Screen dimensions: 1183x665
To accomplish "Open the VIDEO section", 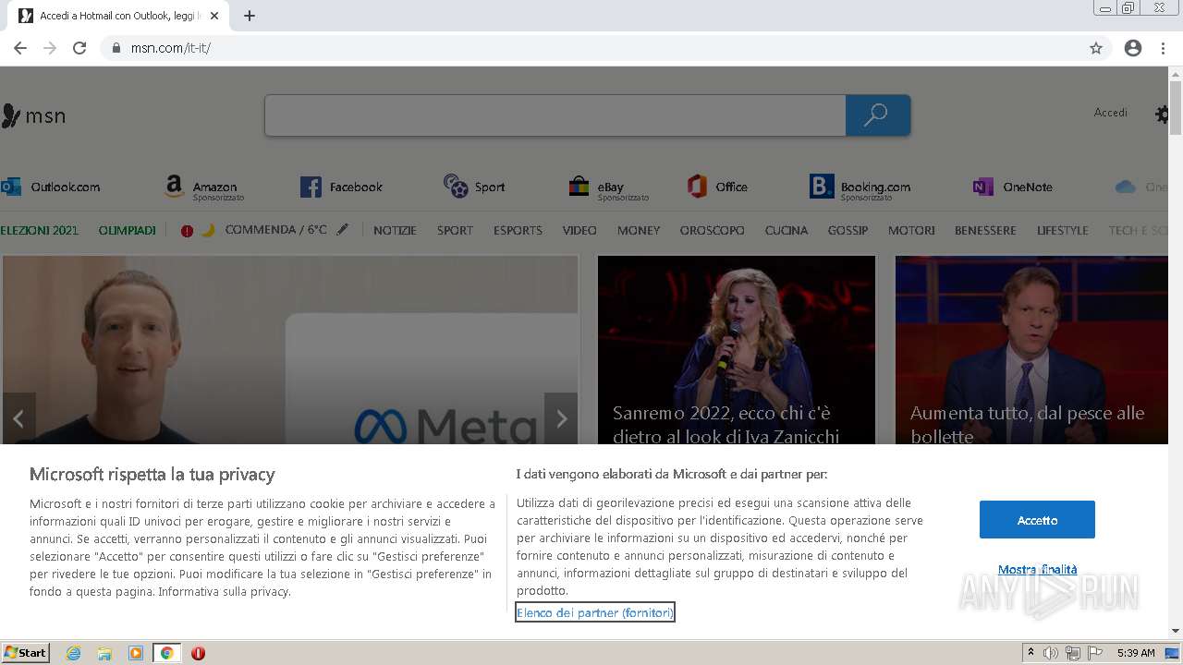I will pos(579,230).
